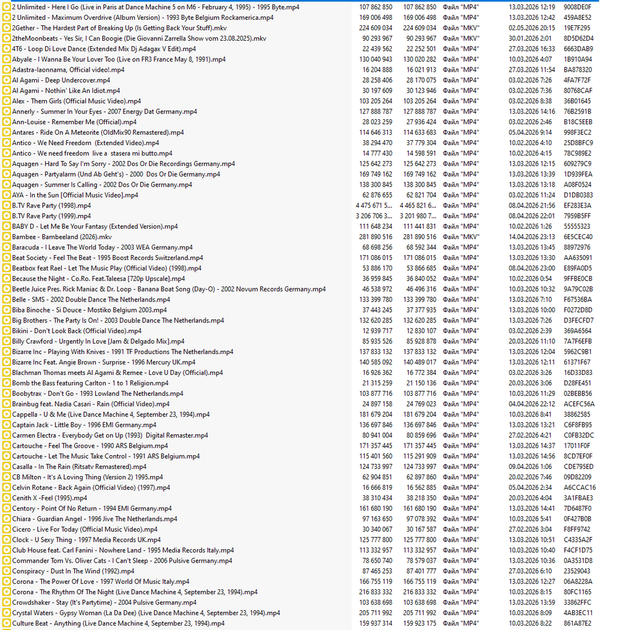
Task: Click the icon next to Carmen Electra - Everybody Get on Up
Action: pyautogui.click(x=6, y=435)
